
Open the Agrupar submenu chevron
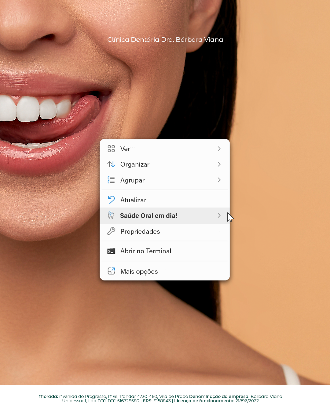pos(219,180)
